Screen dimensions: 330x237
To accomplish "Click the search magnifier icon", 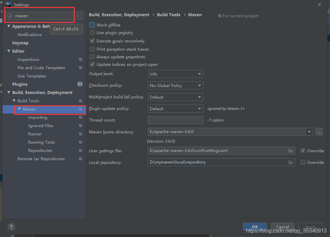I will tap(10, 16).
